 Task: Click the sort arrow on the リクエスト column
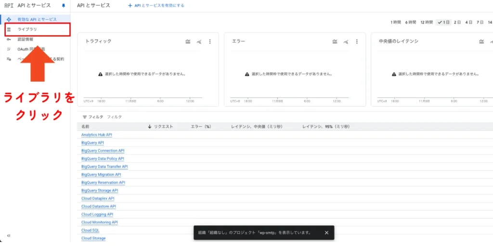(x=150, y=126)
